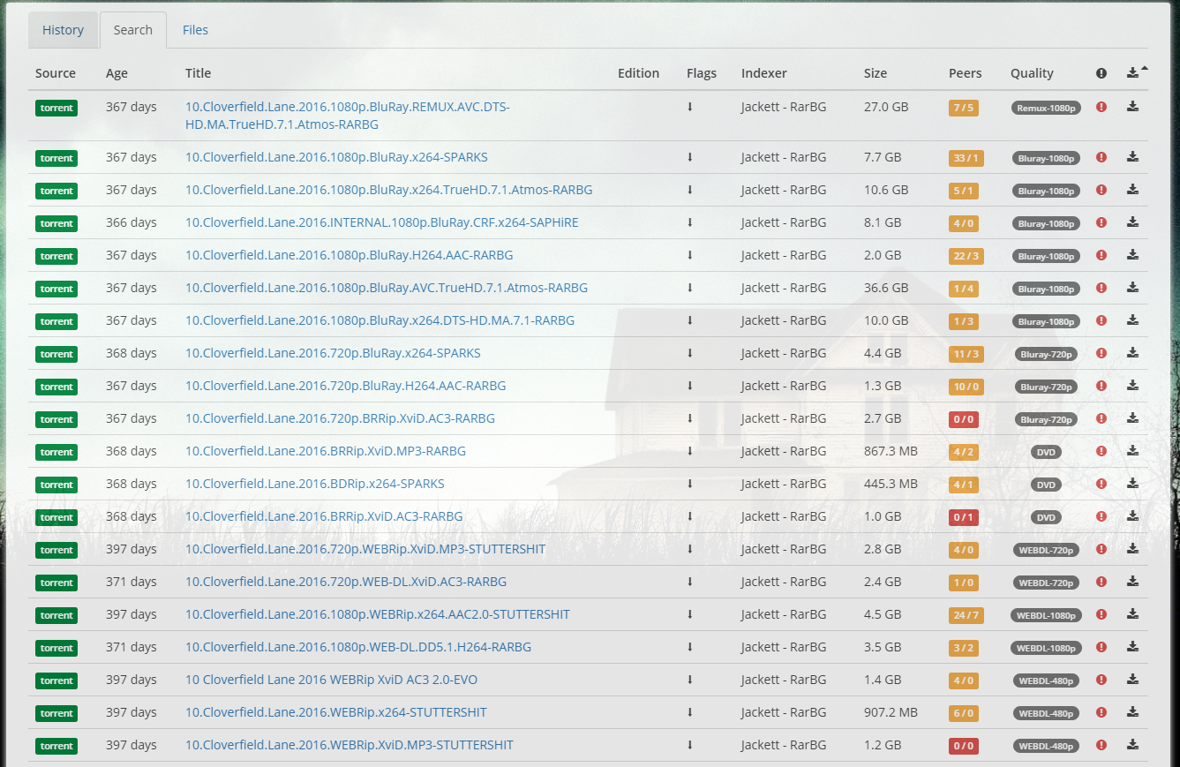The width and height of the screenshot is (1180, 767).
Task: Sort results by the Size column
Action: [x=876, y=73]
